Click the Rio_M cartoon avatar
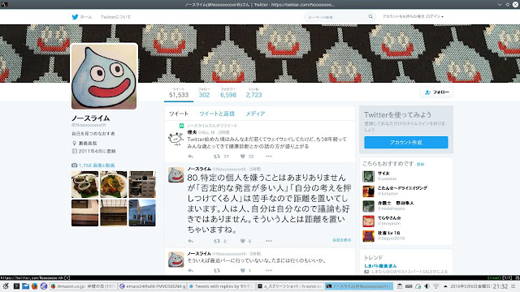 [x=175, y=139]
